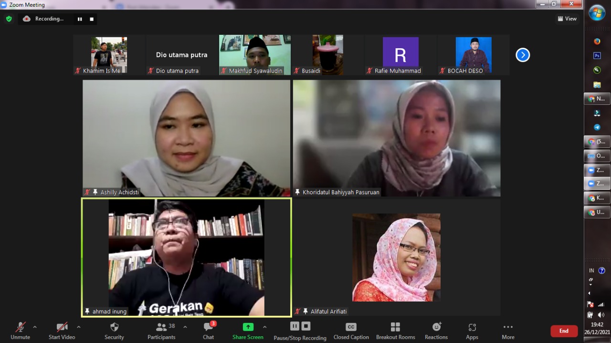Click the green encryption shield icon
This screenshot has height=343, width=611.
pyautogui.click(x=9, y=19)
